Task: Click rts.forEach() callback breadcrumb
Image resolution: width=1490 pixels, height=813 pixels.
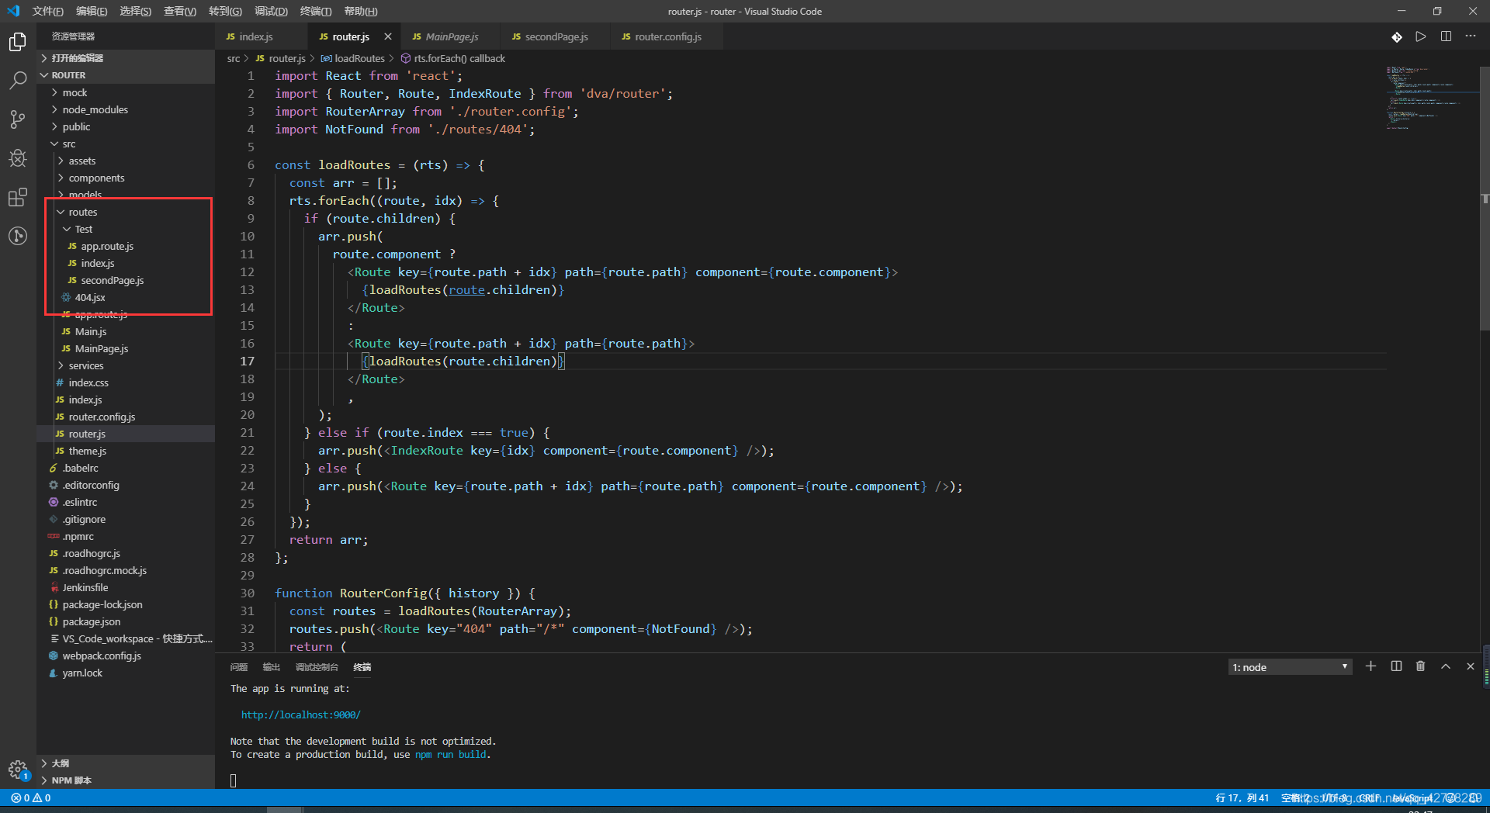Action: pyautogui.click(x=452, y=58)
